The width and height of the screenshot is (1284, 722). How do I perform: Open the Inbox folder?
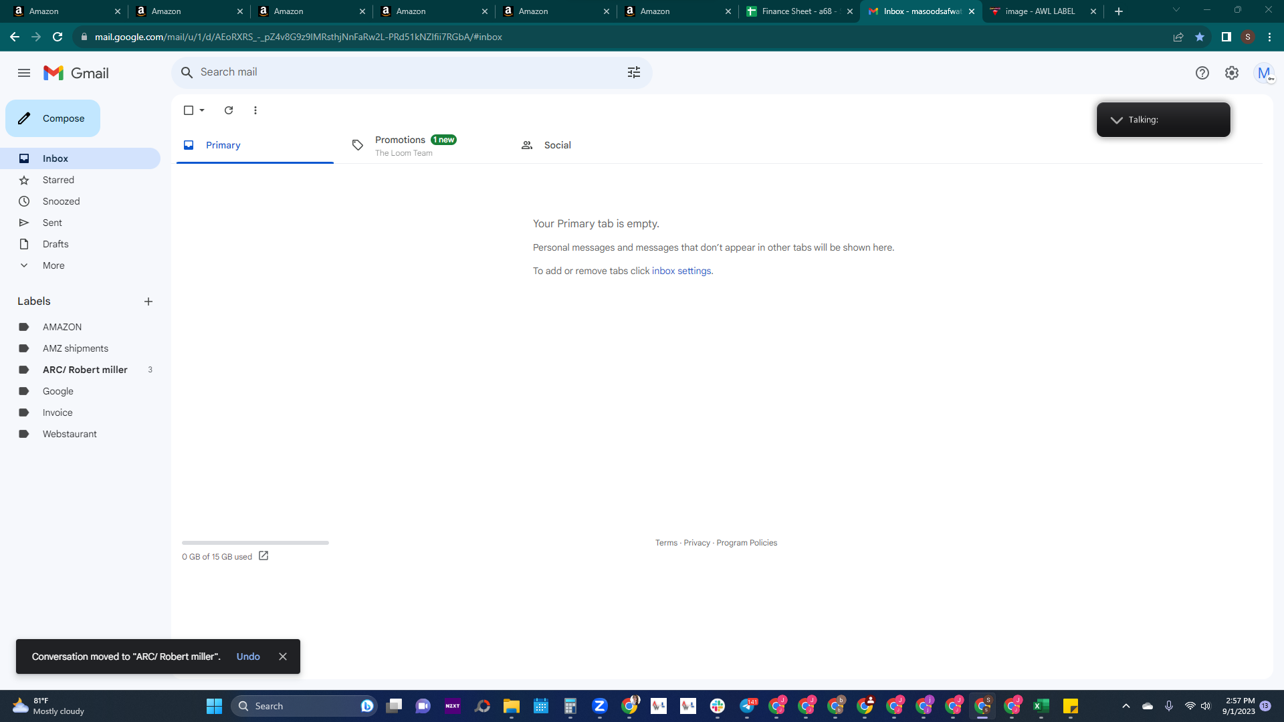pyautogui.click(x=80, y=158)
